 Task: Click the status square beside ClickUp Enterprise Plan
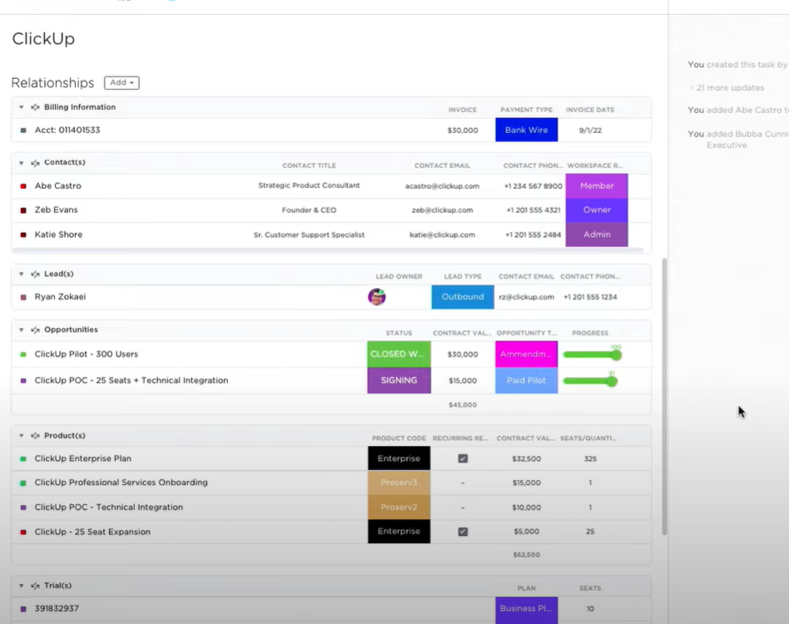click(23, 458)
